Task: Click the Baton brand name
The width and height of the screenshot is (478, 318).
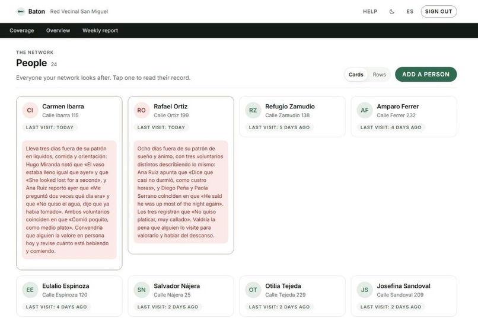Action: [x=37, y=12]
